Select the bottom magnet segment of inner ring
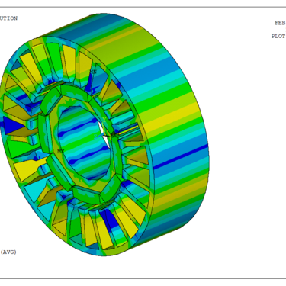Screen dimensions: 286x286 pyautogui.click(x=86, y=194)
